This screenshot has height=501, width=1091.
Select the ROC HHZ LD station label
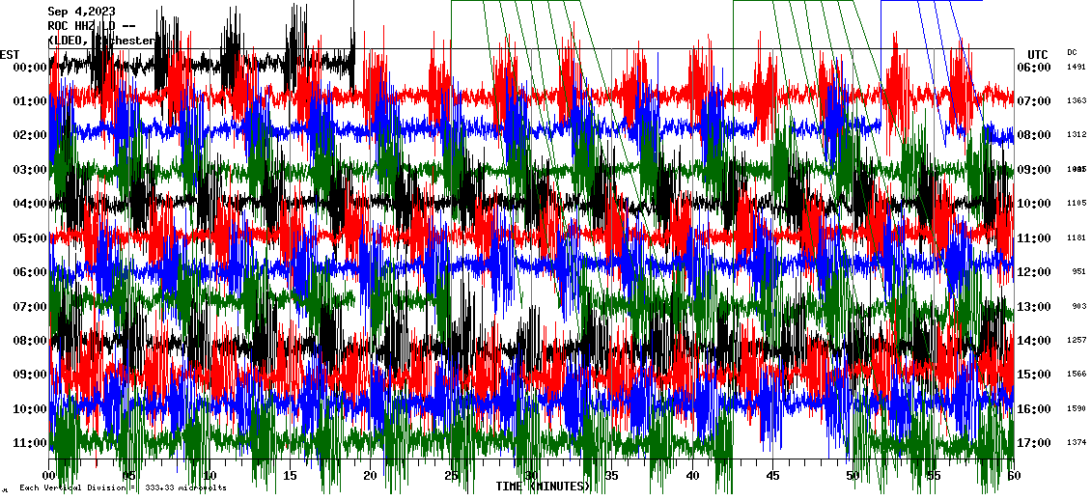tap(91, 26)
